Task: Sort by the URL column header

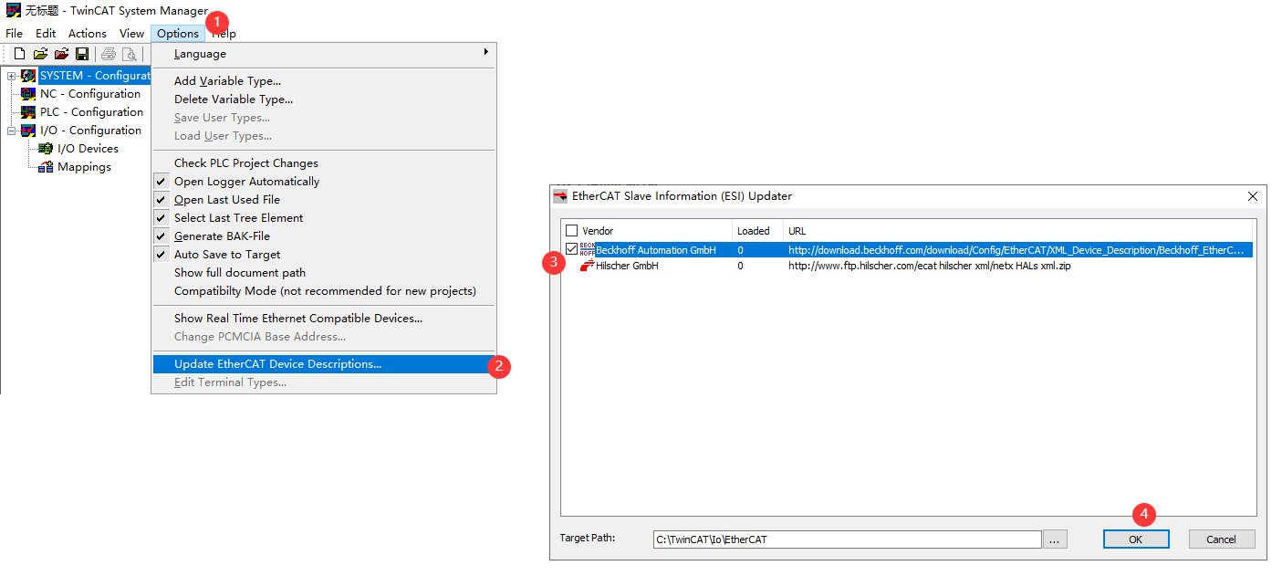Action: (1019, 231)
